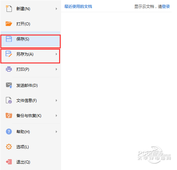Expand the 打印(P) submenu arrow

[56, 69]
